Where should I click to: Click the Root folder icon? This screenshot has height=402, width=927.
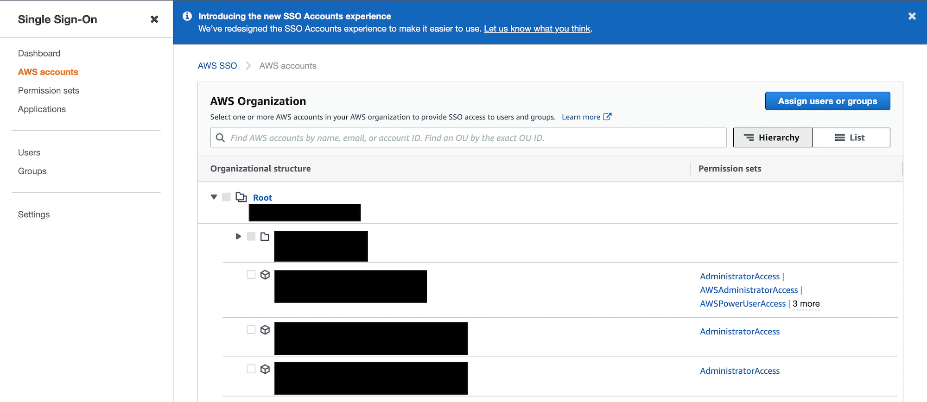[x=241, y=197]
